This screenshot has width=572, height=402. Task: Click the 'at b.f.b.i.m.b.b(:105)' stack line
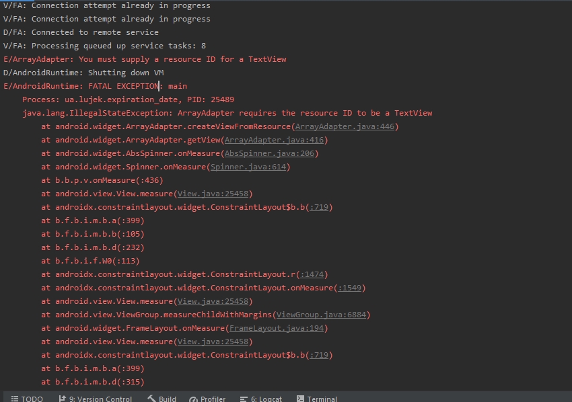pyautogui.click(x=93, y=234)
